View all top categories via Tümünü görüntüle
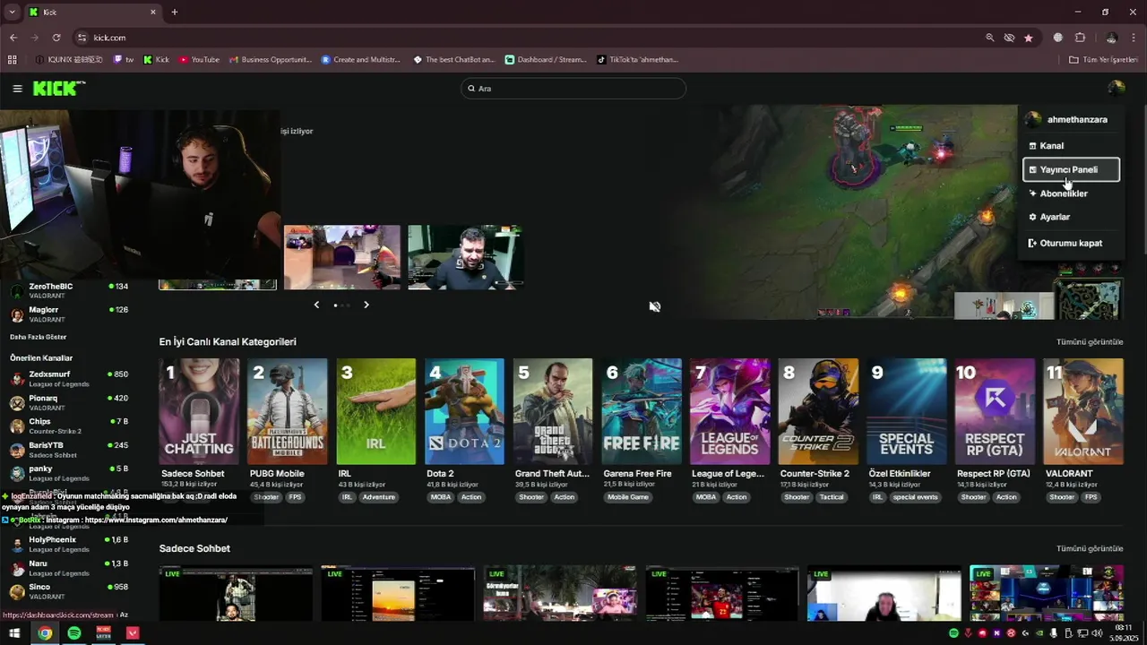1147x645 pixels. pyautogui.click(x=1090, y=342)
